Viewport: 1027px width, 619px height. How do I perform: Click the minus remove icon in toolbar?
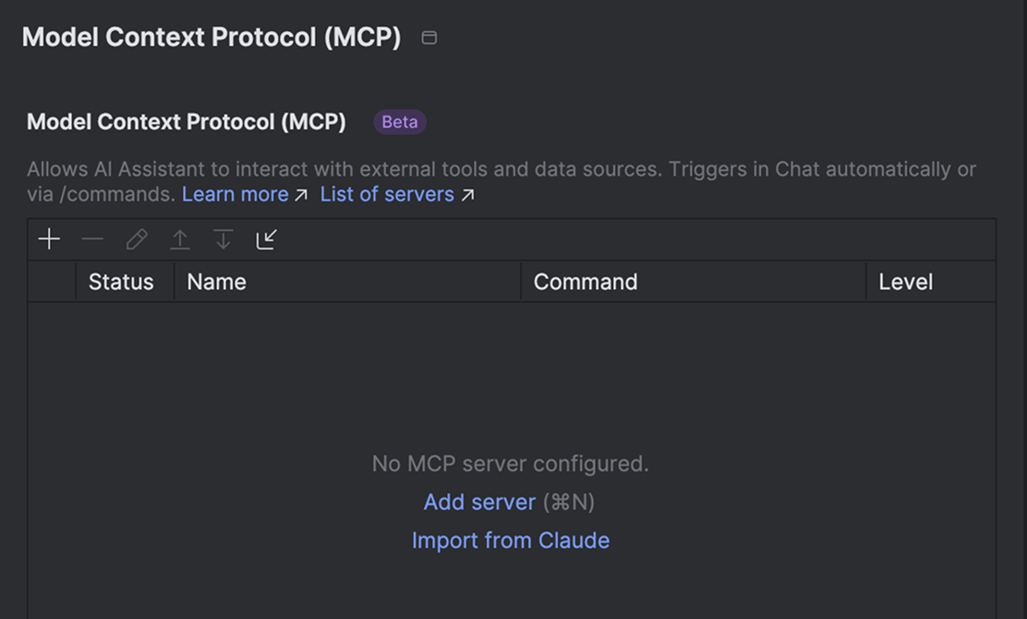point(92,240)
